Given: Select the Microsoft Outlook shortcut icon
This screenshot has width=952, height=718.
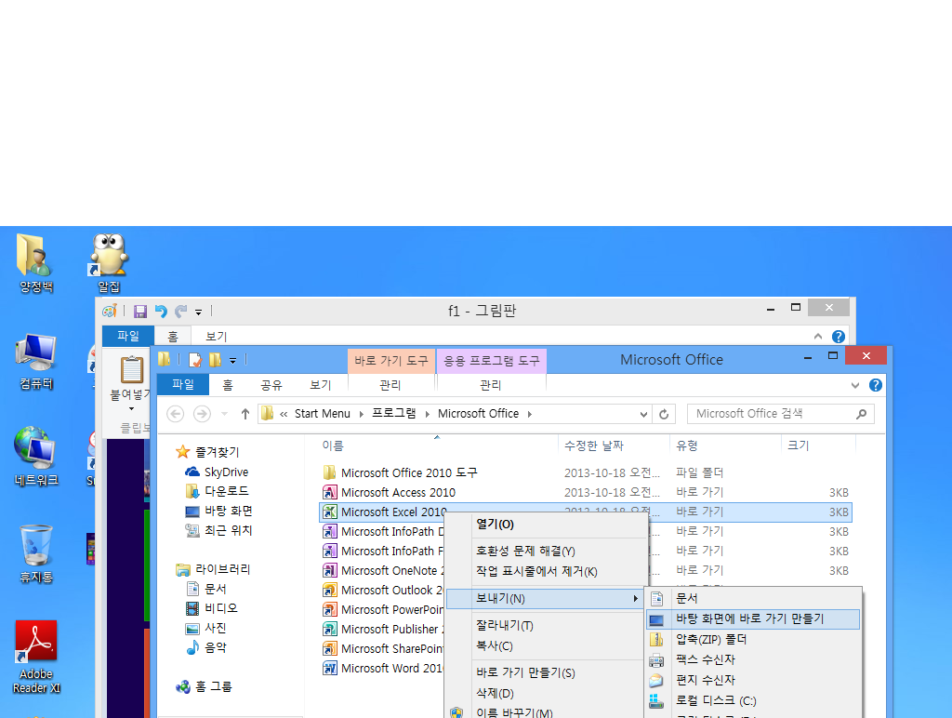Looking at the screenshot, I should coord(330,590).
